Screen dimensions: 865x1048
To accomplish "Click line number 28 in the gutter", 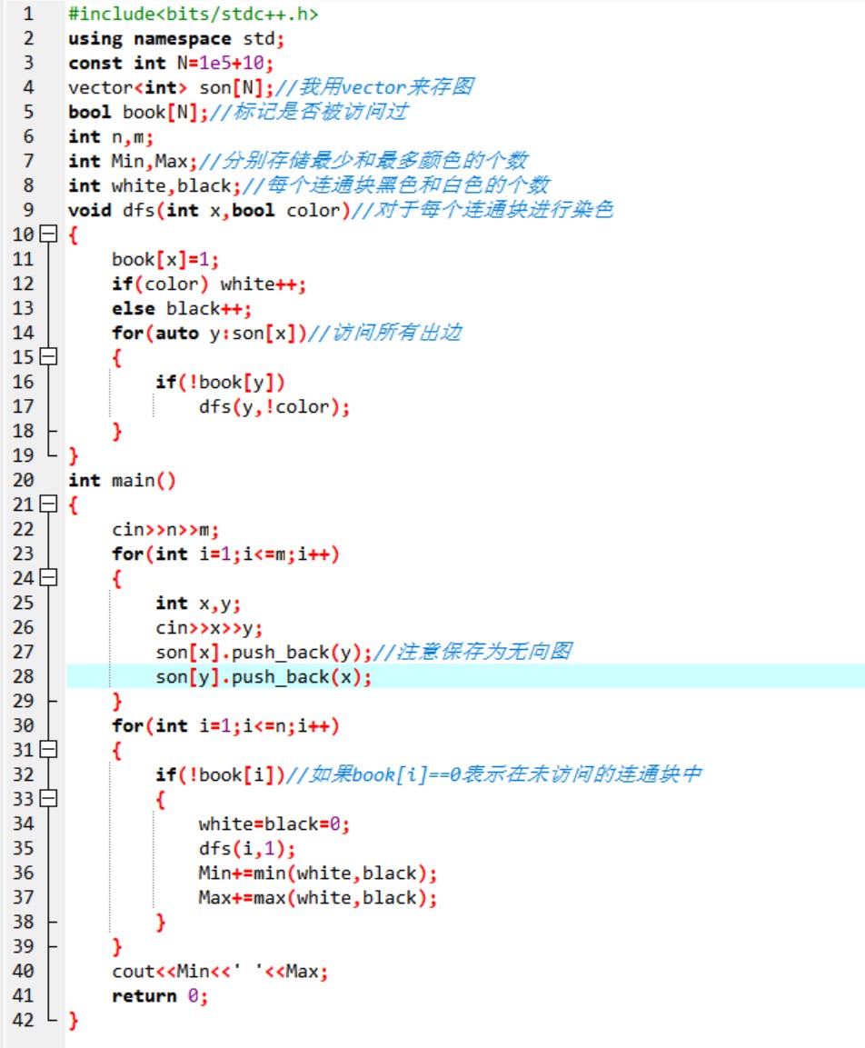I will coord(24,677).
